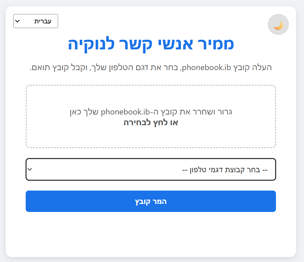Expand the 'בחר קבוצת דגמי טלפון' selector
The width and height of the screenshot is (304, 262).
tap(150, 170)
